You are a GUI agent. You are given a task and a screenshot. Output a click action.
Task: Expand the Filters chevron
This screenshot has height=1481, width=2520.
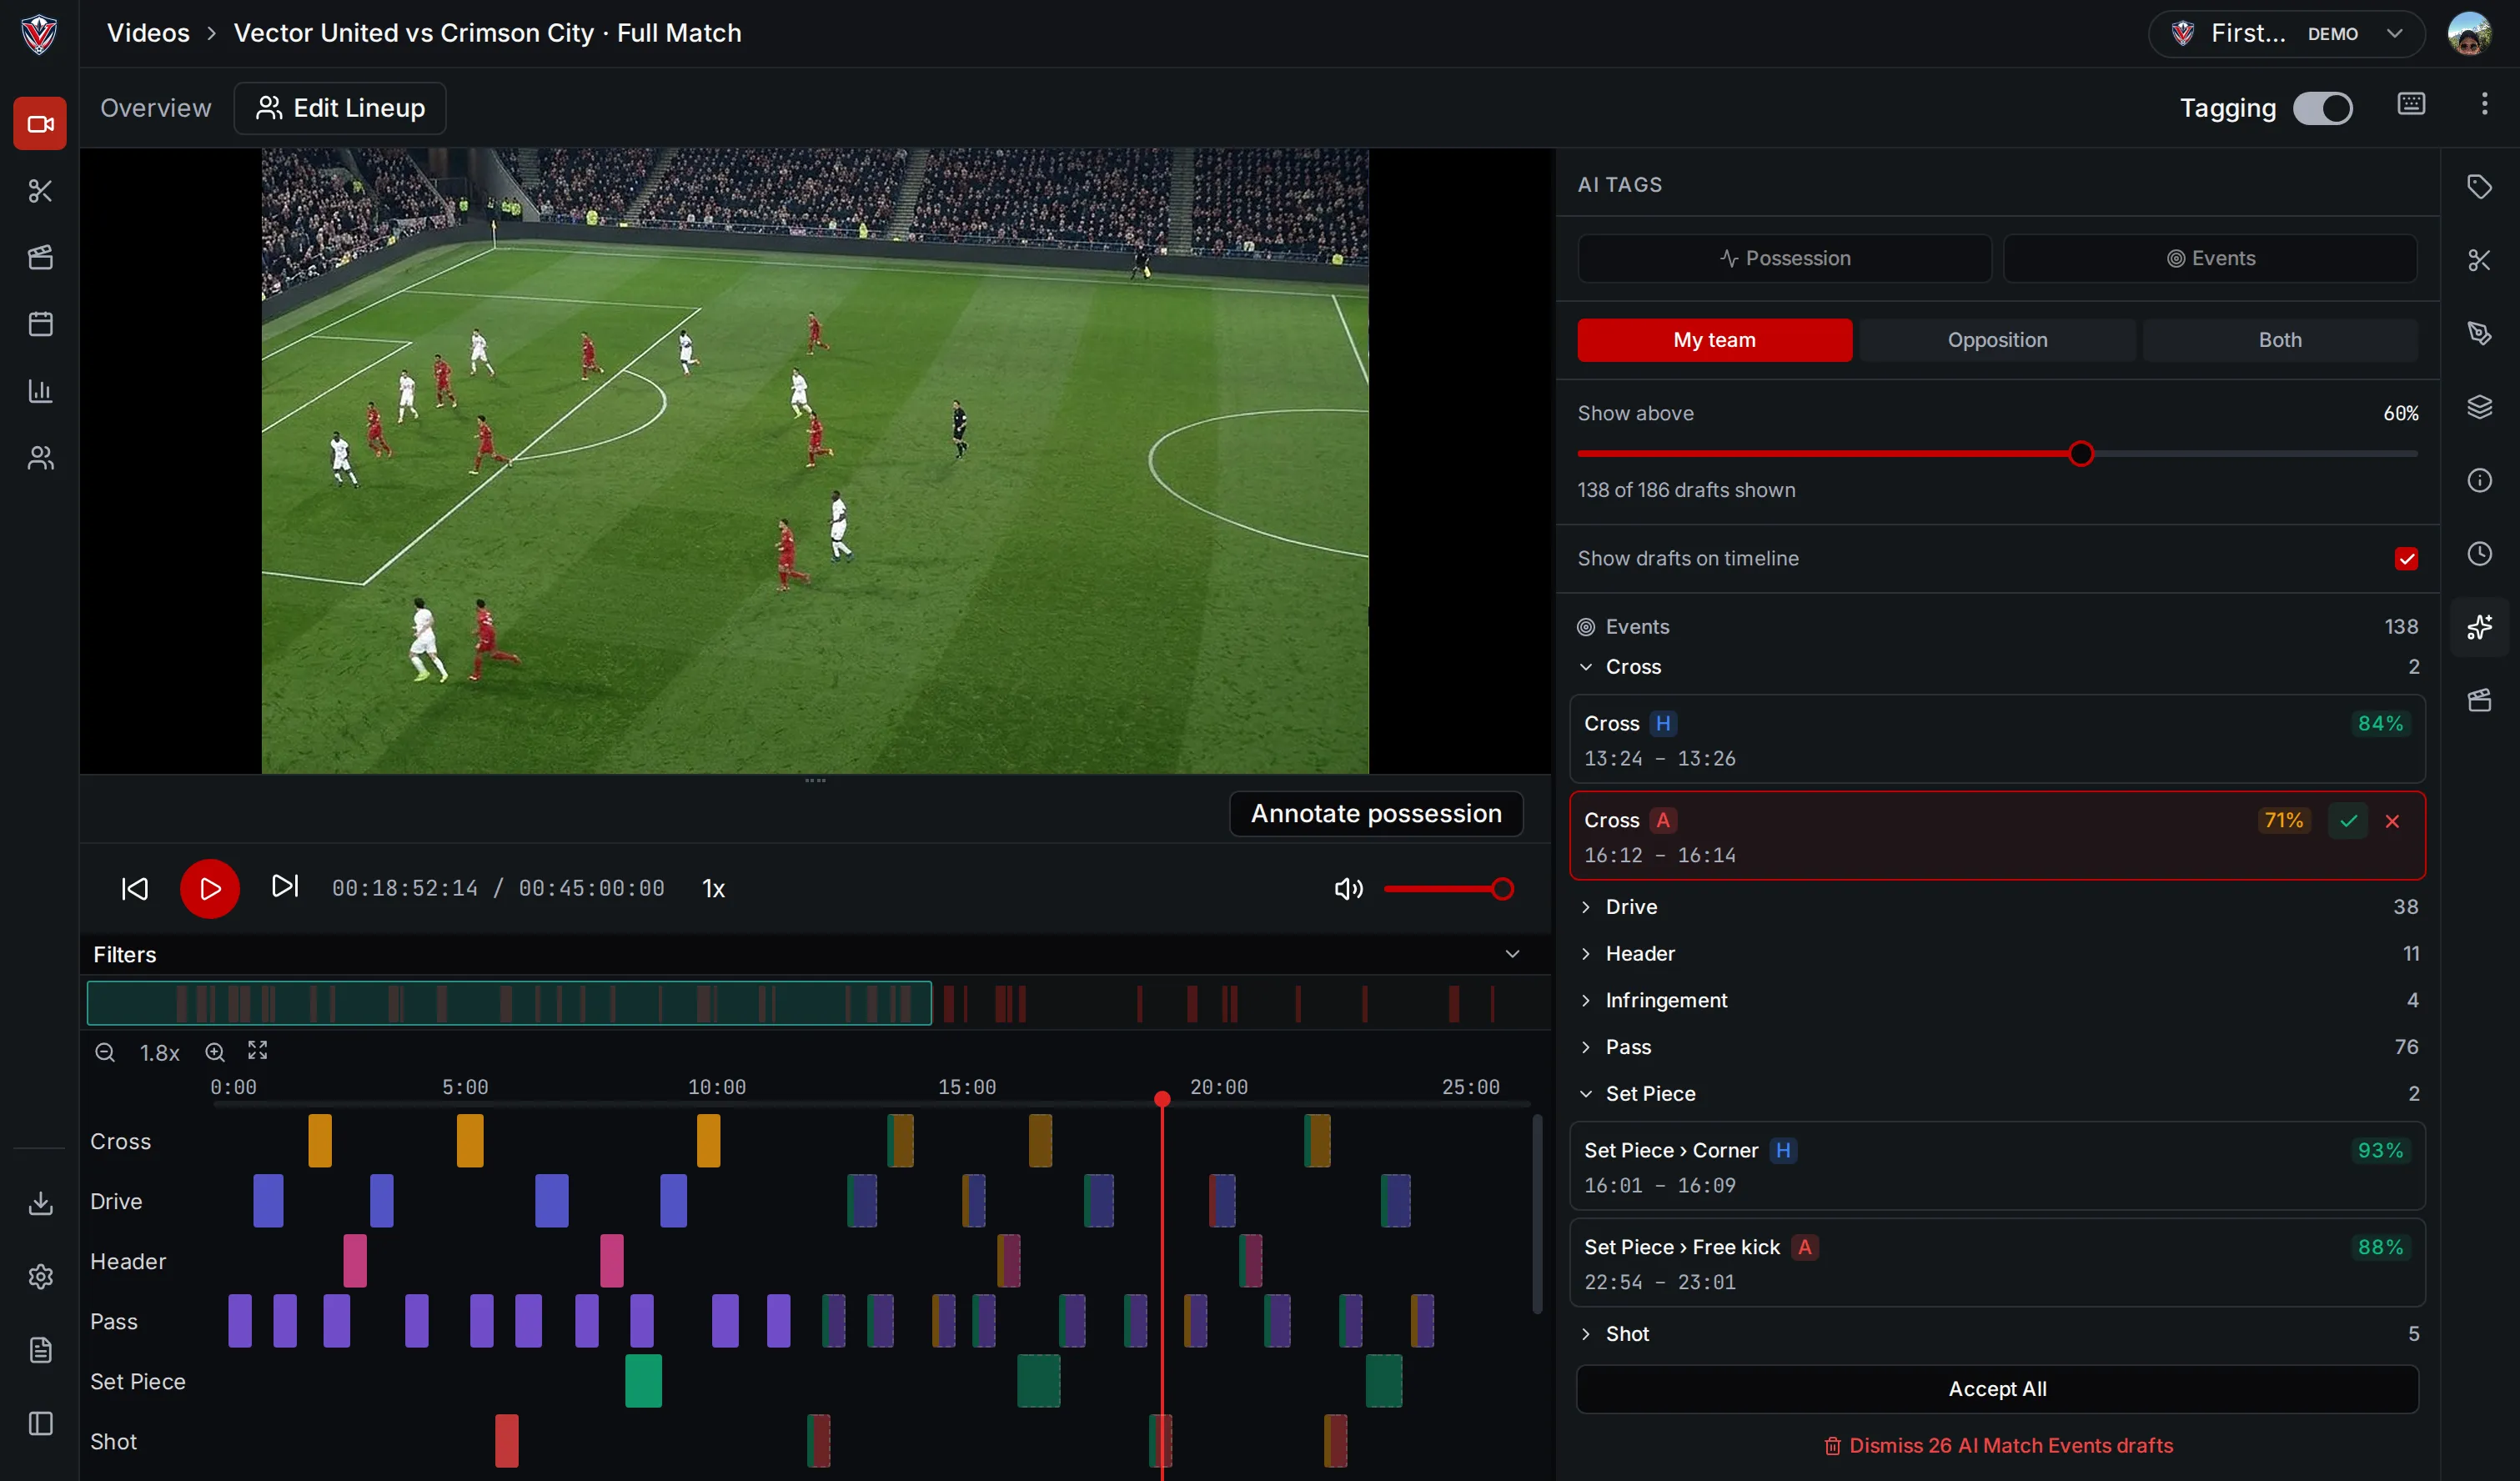click(x=1512, y=954)
